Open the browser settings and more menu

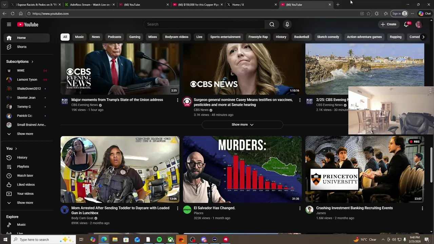pyautogui.click(x=412, y=14)
